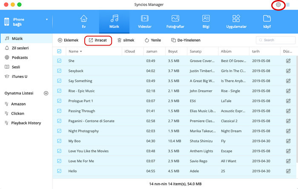Uncheck the My Boo checkbox

[x=59, y=141]
